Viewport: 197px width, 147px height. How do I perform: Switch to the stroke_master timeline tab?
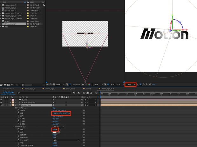[71, 89]
